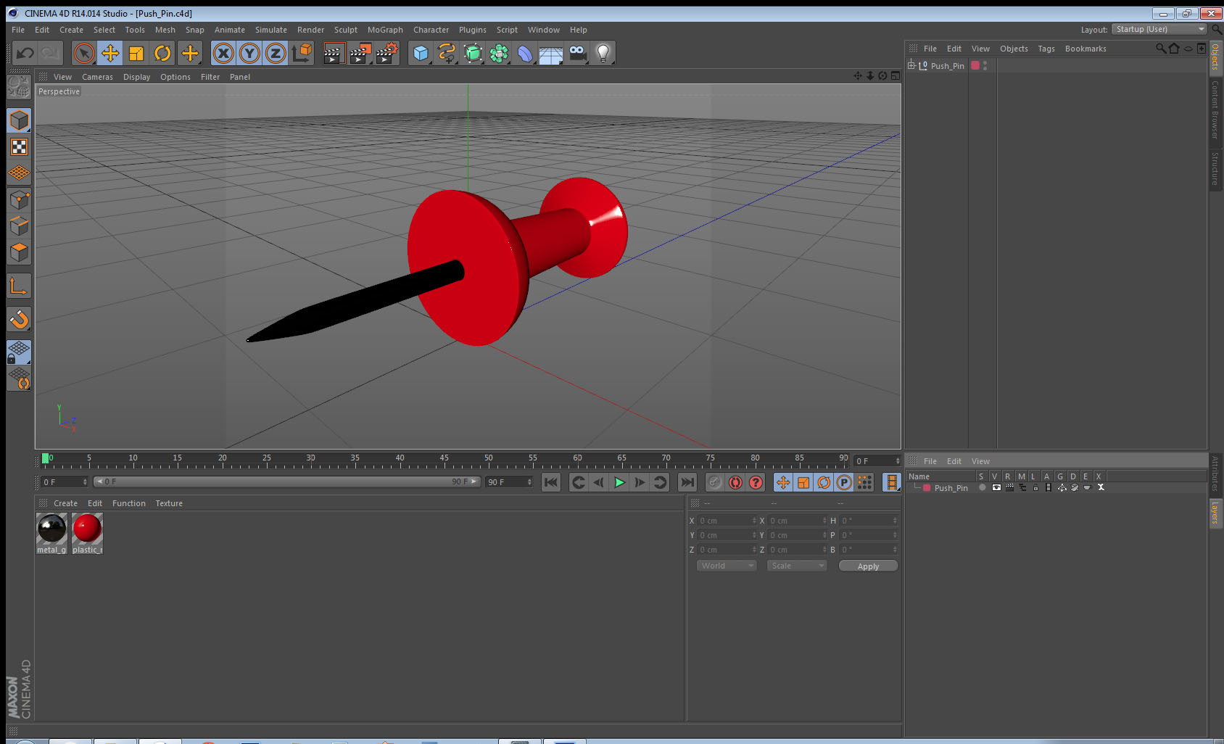Play the animation with the play button

pyautogui.click(x=619, y=482)
